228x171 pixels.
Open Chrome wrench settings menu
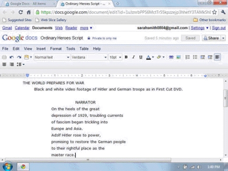(x=223, y=12)
